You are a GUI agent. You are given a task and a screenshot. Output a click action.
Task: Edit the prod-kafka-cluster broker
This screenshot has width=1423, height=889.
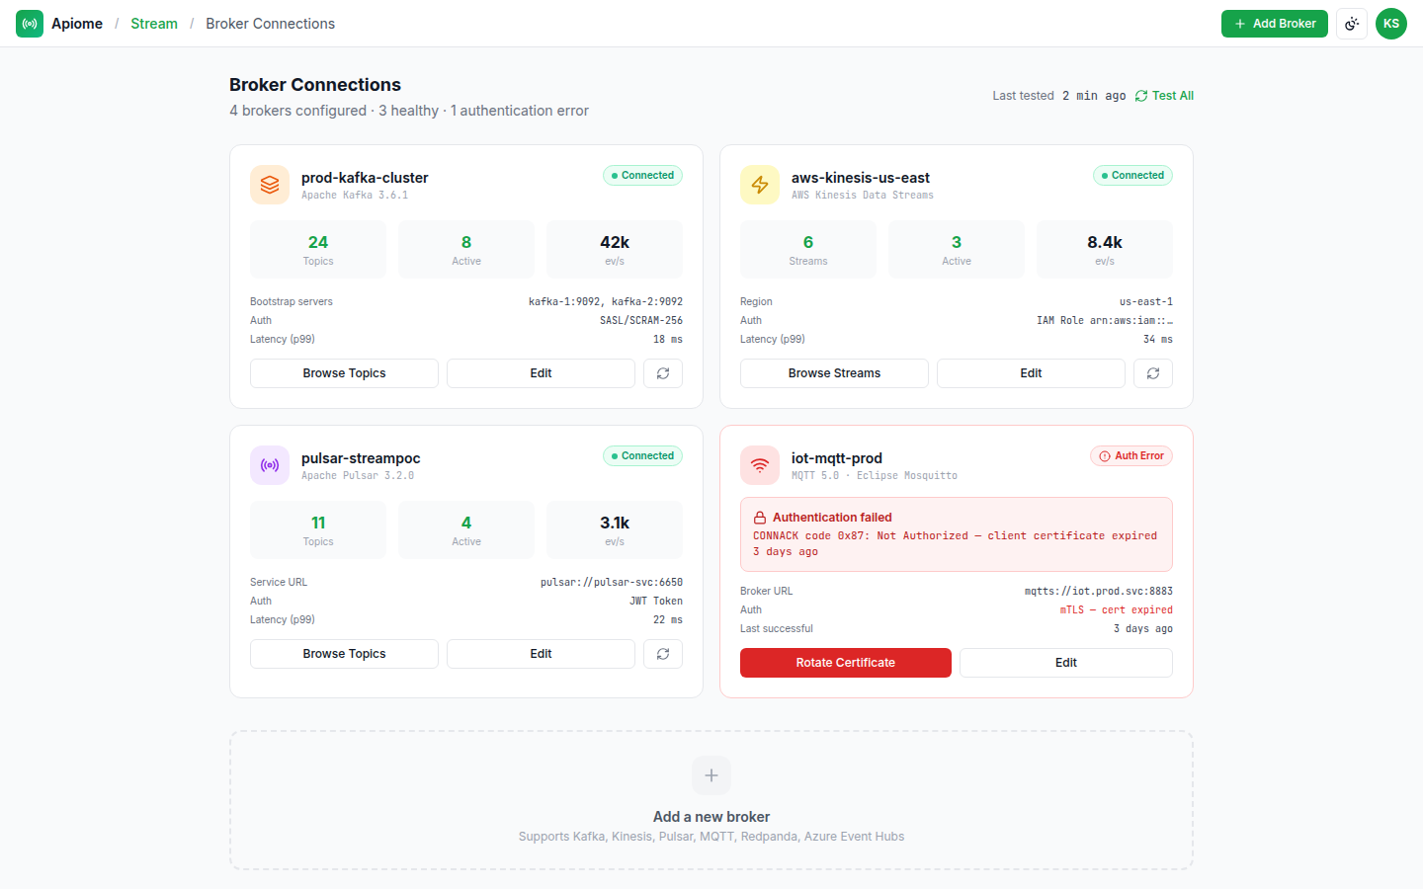coord(541,373)
